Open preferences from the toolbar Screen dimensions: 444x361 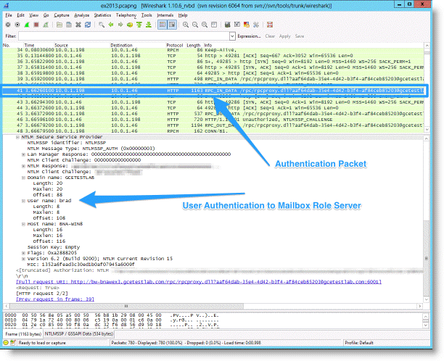tap(256, 25)
